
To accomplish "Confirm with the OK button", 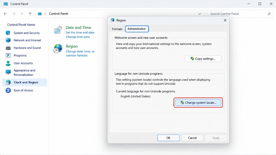I will (x=168, y=138).
